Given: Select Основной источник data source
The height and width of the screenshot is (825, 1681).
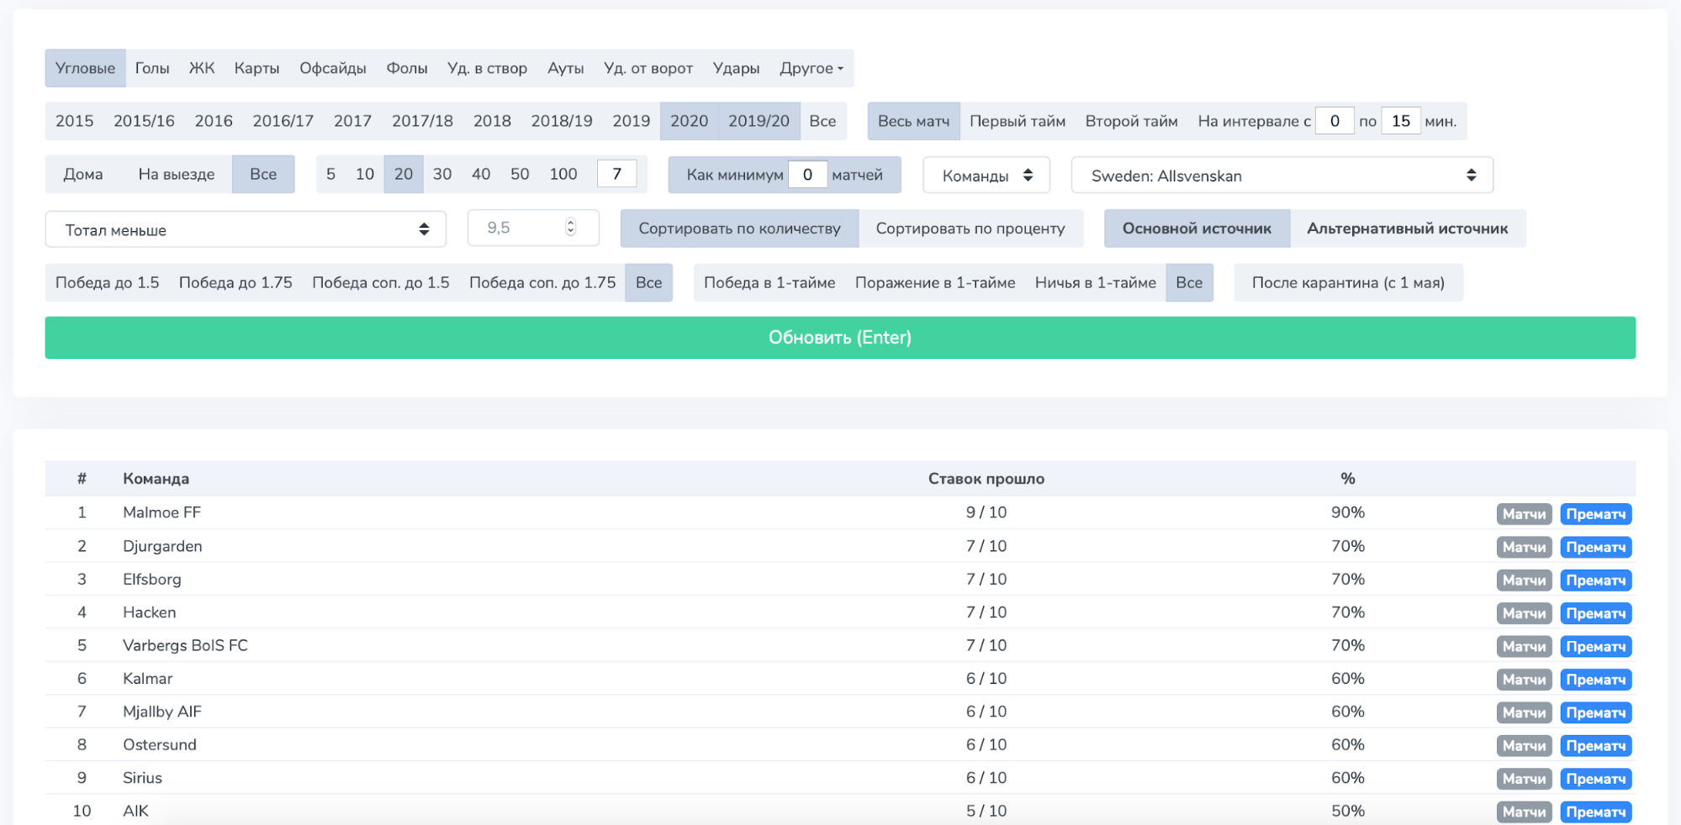Looking at the screenshot, I should (1197, 229).
